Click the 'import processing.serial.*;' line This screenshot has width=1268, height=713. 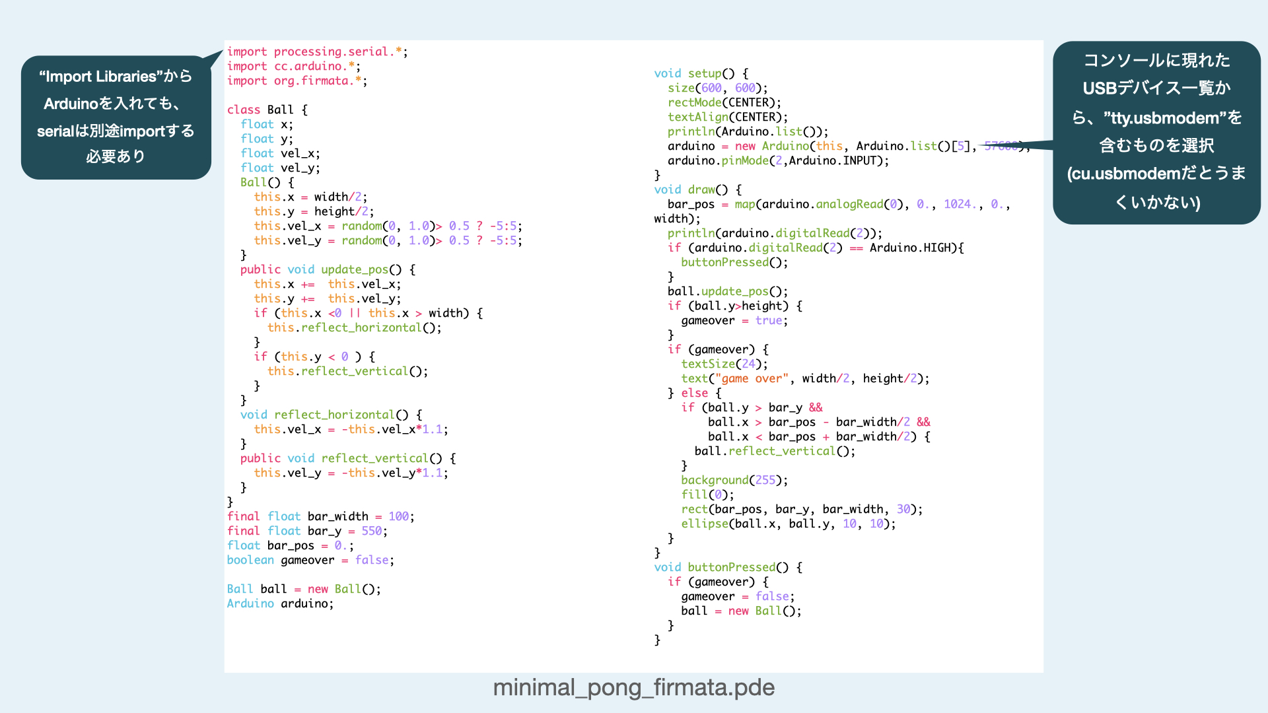tap(317, 51)
